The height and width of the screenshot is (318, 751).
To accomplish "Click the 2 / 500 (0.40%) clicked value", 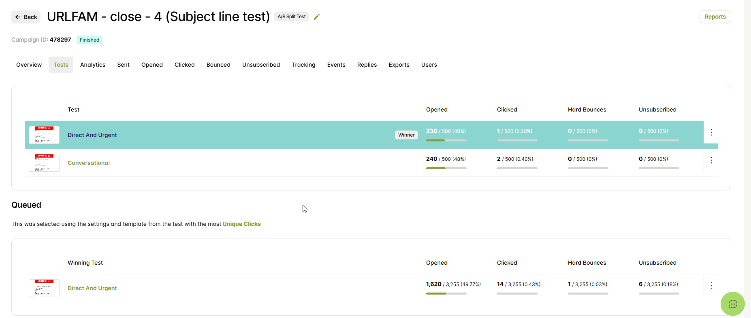I will [x=515, y=159].
